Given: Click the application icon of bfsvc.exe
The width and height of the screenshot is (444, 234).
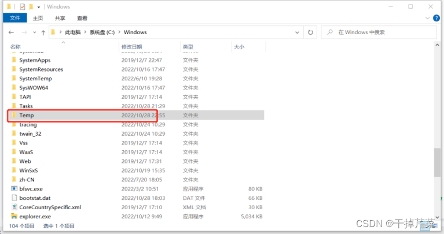Looking at the screenshot, I should 14,188.
